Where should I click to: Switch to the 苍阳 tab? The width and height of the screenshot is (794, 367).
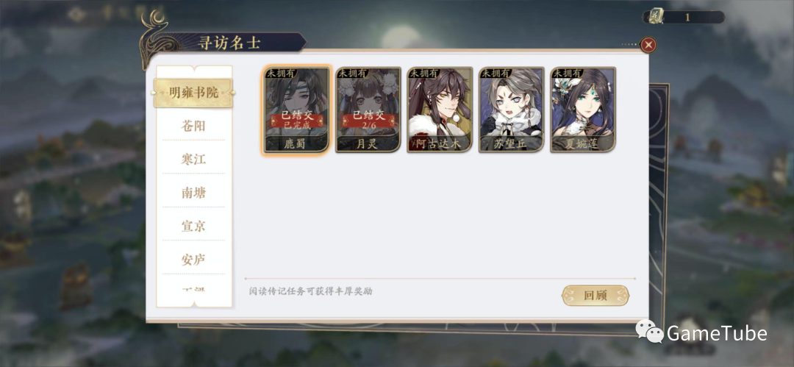click(x=194, y=126)
